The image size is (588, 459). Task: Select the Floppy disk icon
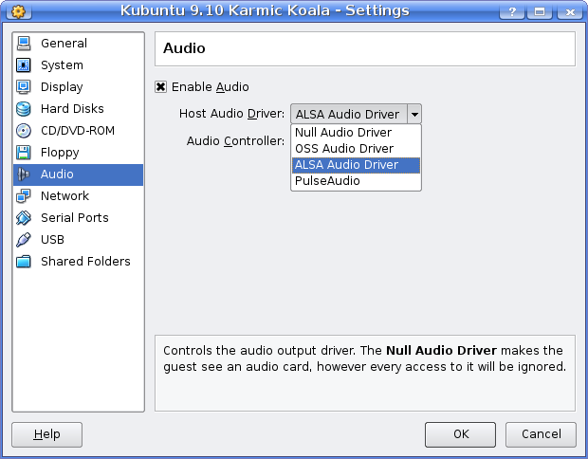24,153
